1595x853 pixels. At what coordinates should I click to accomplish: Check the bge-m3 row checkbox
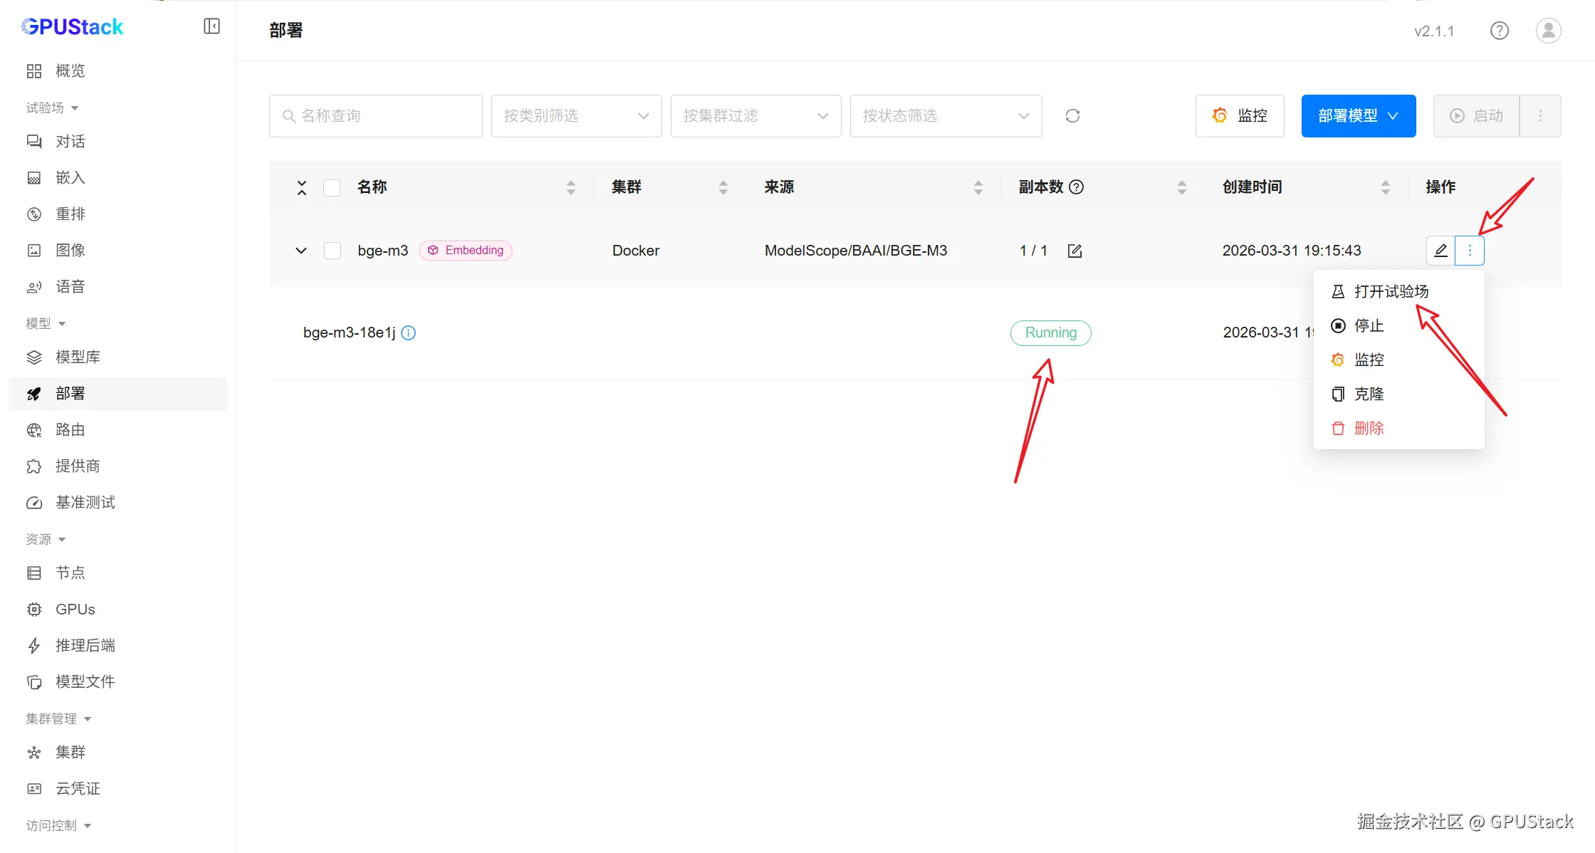332,251
